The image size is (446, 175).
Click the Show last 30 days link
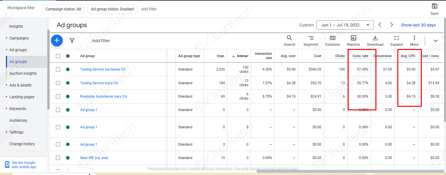418,25
